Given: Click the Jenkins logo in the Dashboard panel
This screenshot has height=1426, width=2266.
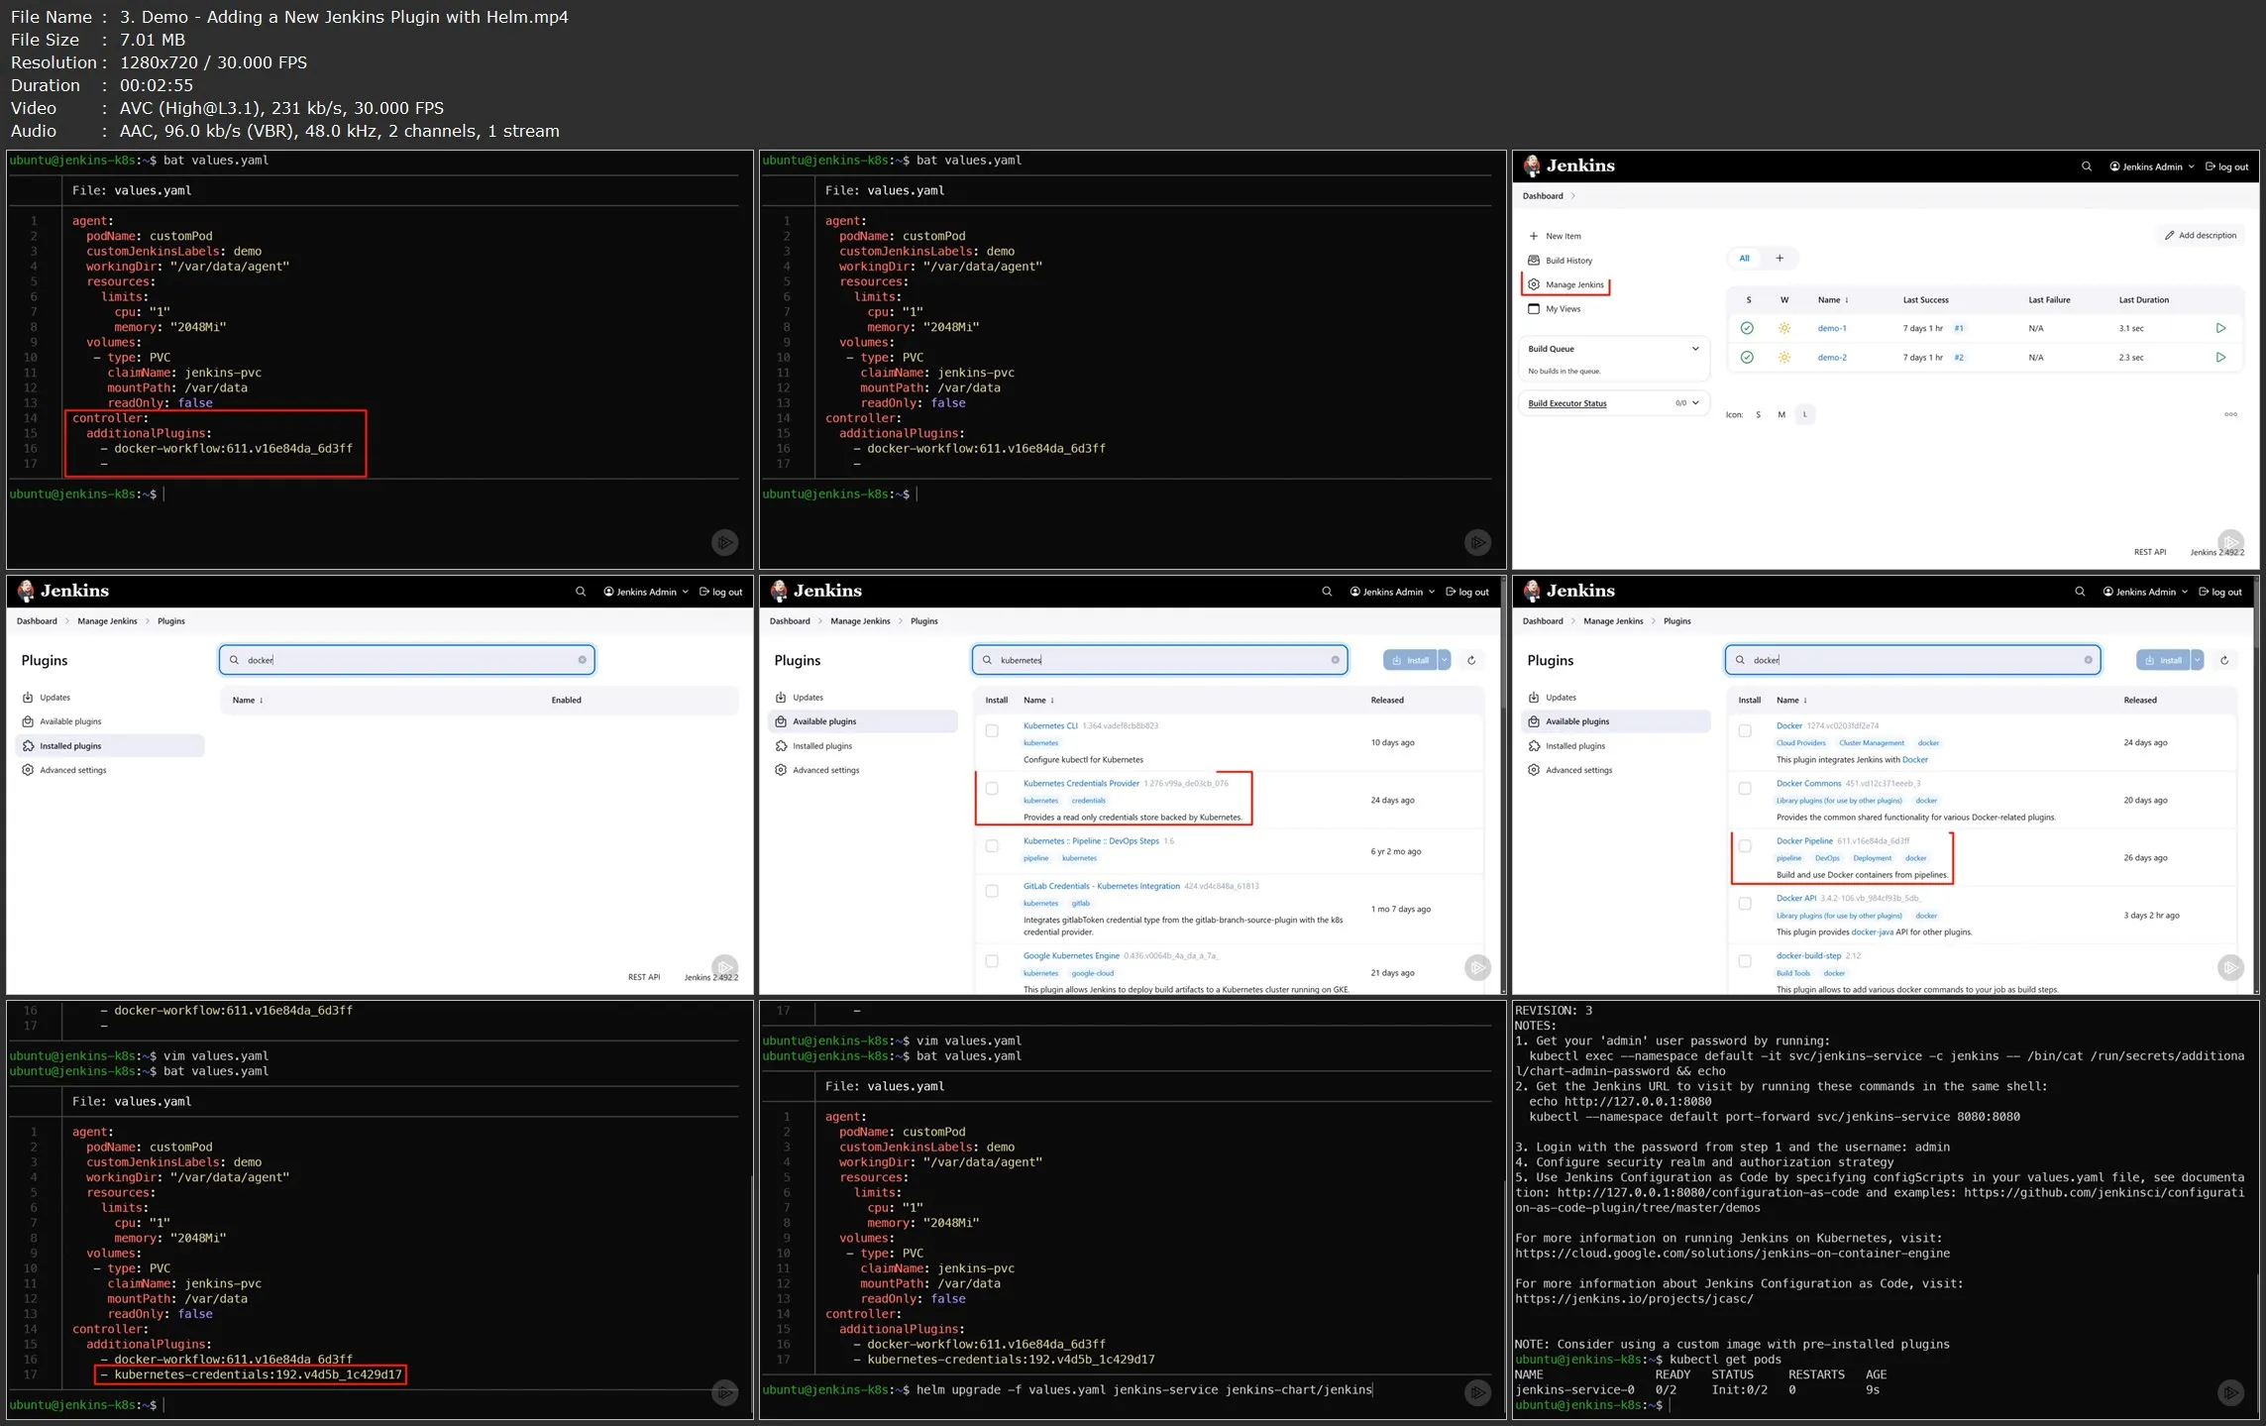Looking at the screenshot, I should [x=1569, y=165].
